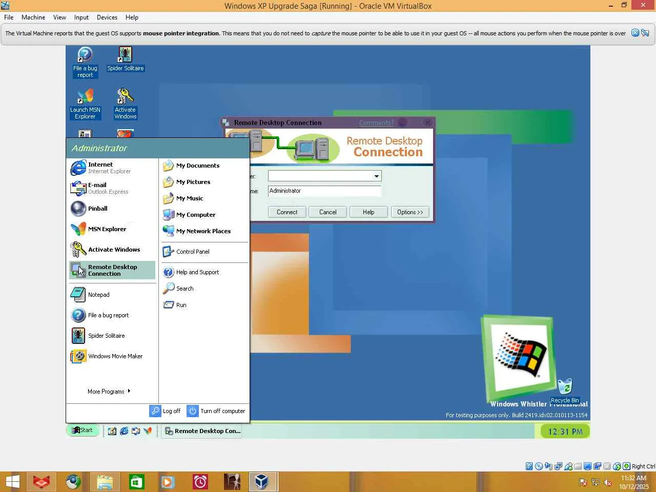Click the red alarm clock taskbar icon

pyautogui.click(x=200, y=482)
